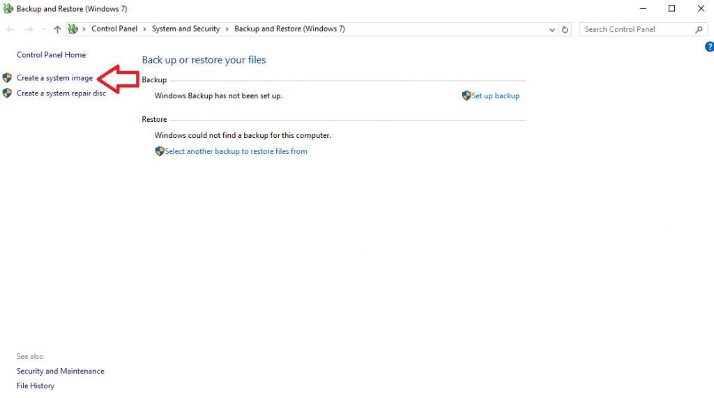This screenshot has height=398, width=714.
Task: Click the search magnifier icon
Action: pyautogui.click(x=699, y=29)
